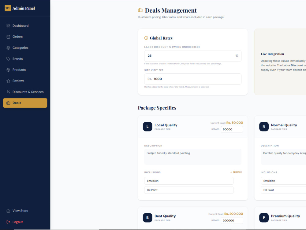306x230 pixels.
Task: Click the Normal Quality package title
Action: [x=284, y=125]
